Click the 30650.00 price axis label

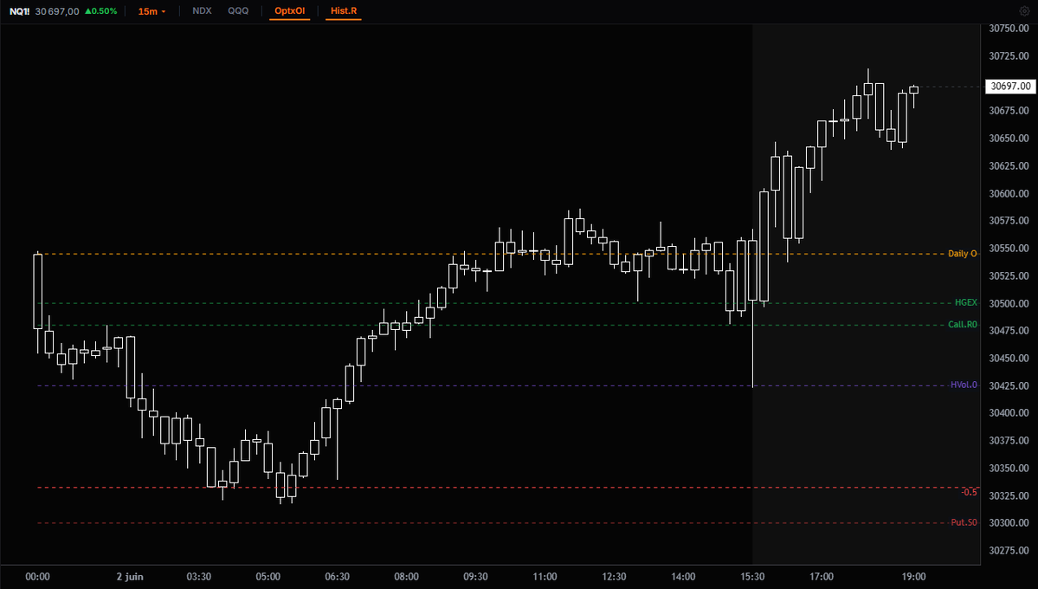[1009, 139]
